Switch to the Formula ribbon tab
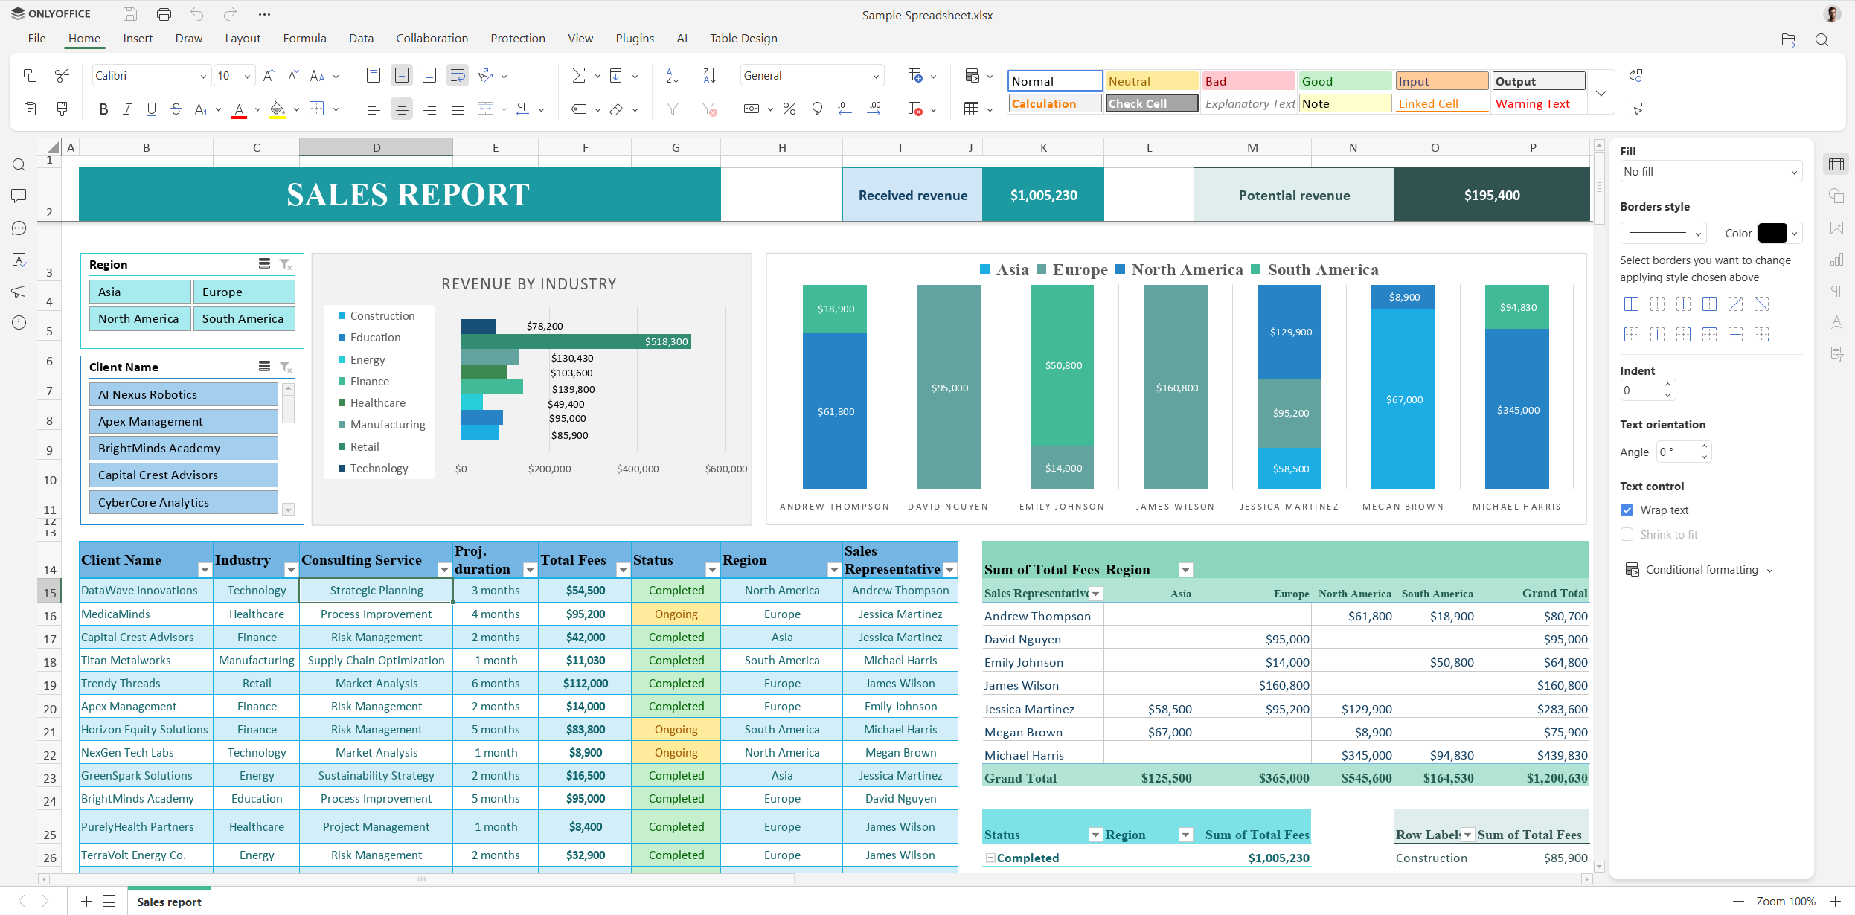Screen dimensions: 1855x915 coord(304,38)
